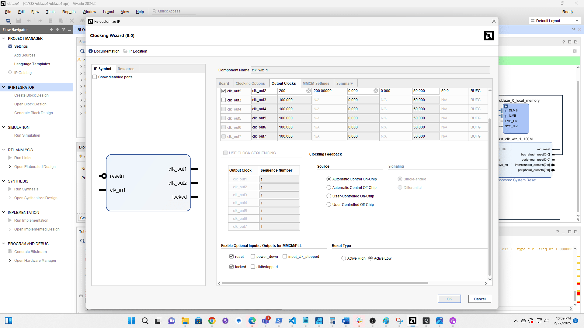Collapse the IP INTEGRATOR section
The image size is (584, 328).
[x=4, y=87]
